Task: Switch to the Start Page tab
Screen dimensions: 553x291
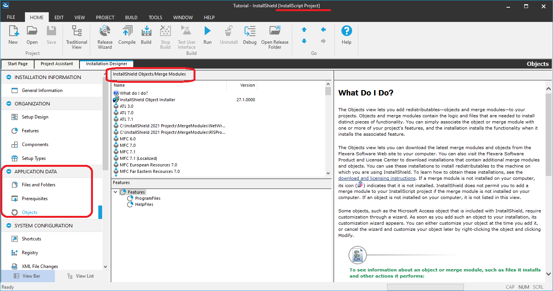Action: coord(18,64)
